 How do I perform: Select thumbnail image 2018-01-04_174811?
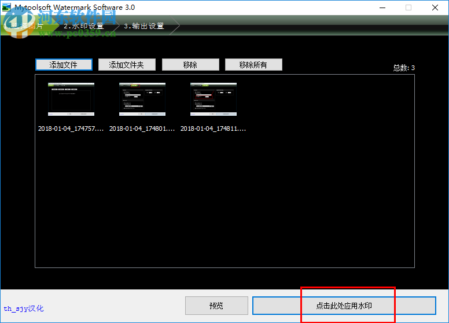click(214, 100)
